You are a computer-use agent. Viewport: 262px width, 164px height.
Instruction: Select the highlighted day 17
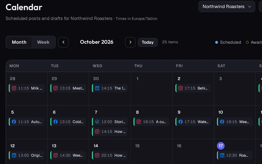point(221,146)
